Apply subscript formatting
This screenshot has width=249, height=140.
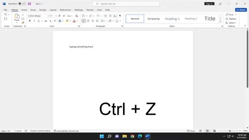click(x=51, y=21)
